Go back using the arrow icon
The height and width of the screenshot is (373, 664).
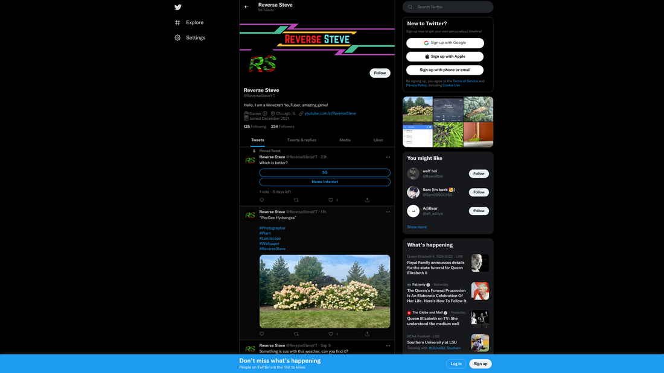(246, 7)
